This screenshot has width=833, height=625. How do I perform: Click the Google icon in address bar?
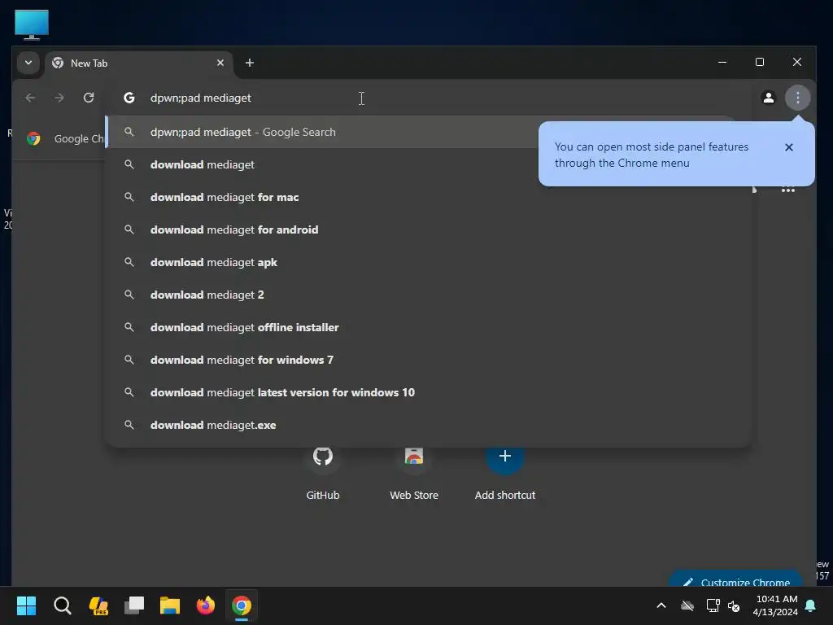click(x=129, y=98)
